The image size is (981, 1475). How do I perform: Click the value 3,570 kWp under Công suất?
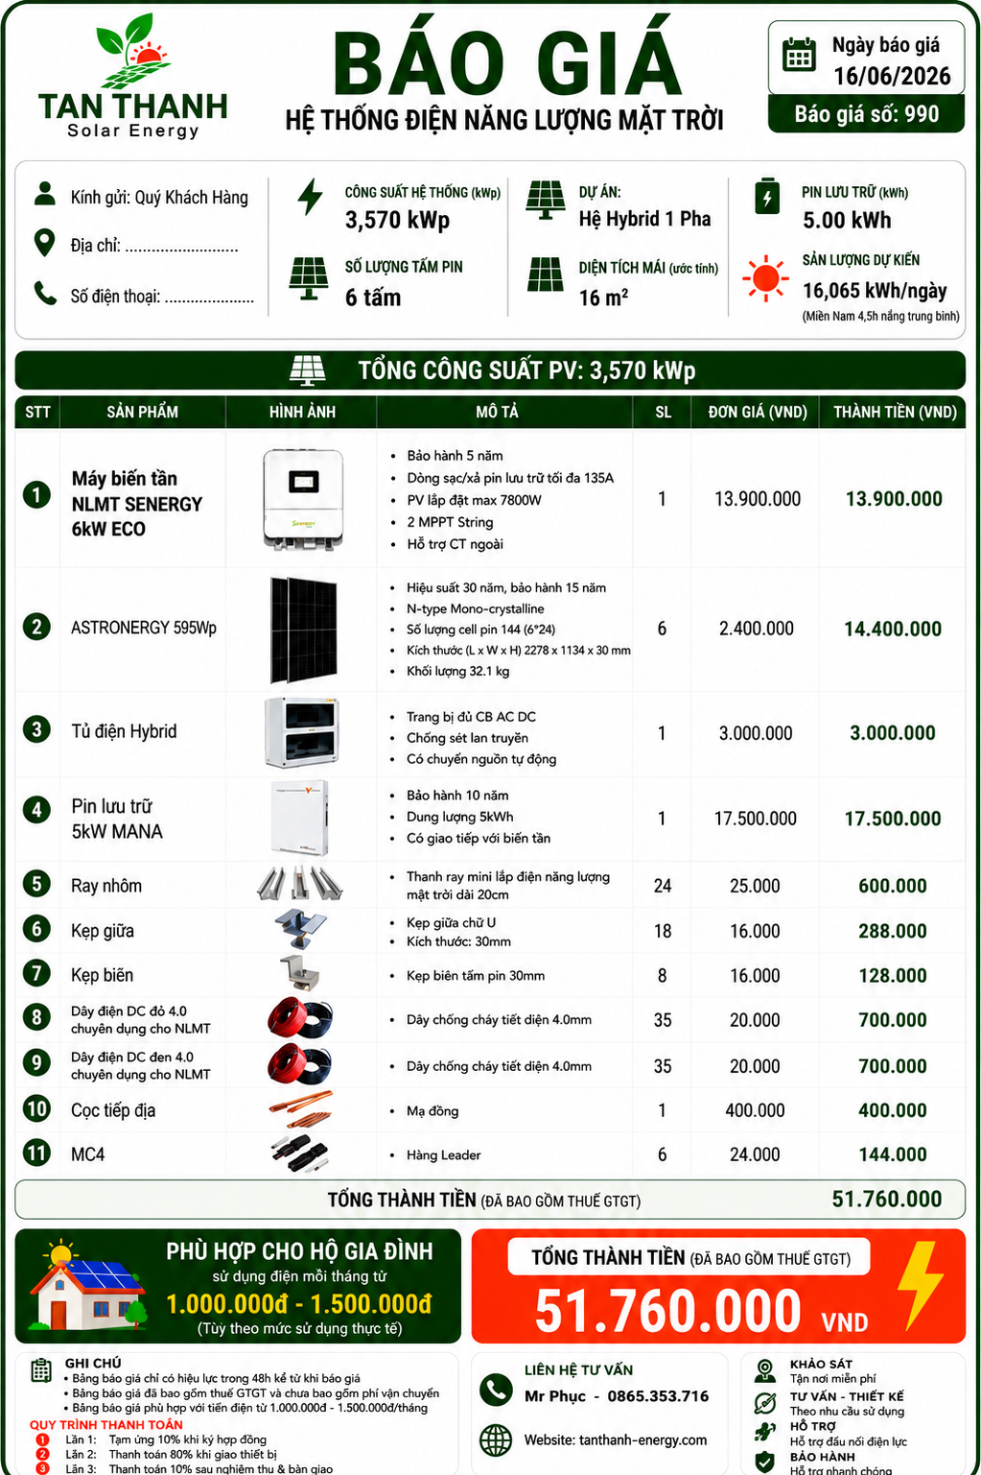397,220
